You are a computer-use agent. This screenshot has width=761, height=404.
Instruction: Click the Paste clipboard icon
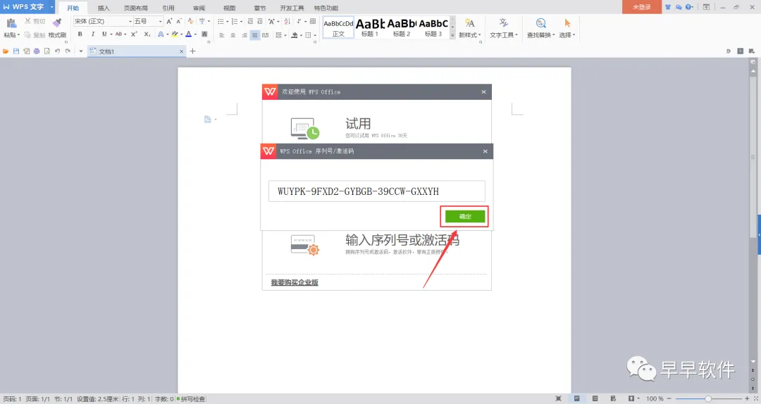(x=12, y=23)
